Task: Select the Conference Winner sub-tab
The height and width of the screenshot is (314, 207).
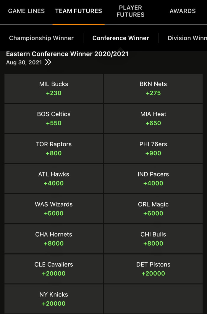Action: 121,38
